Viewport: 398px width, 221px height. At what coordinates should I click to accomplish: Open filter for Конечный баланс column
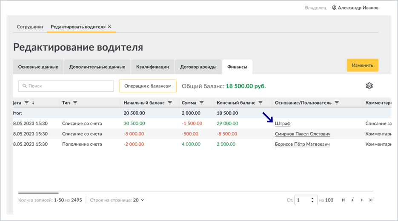(261, 103)
